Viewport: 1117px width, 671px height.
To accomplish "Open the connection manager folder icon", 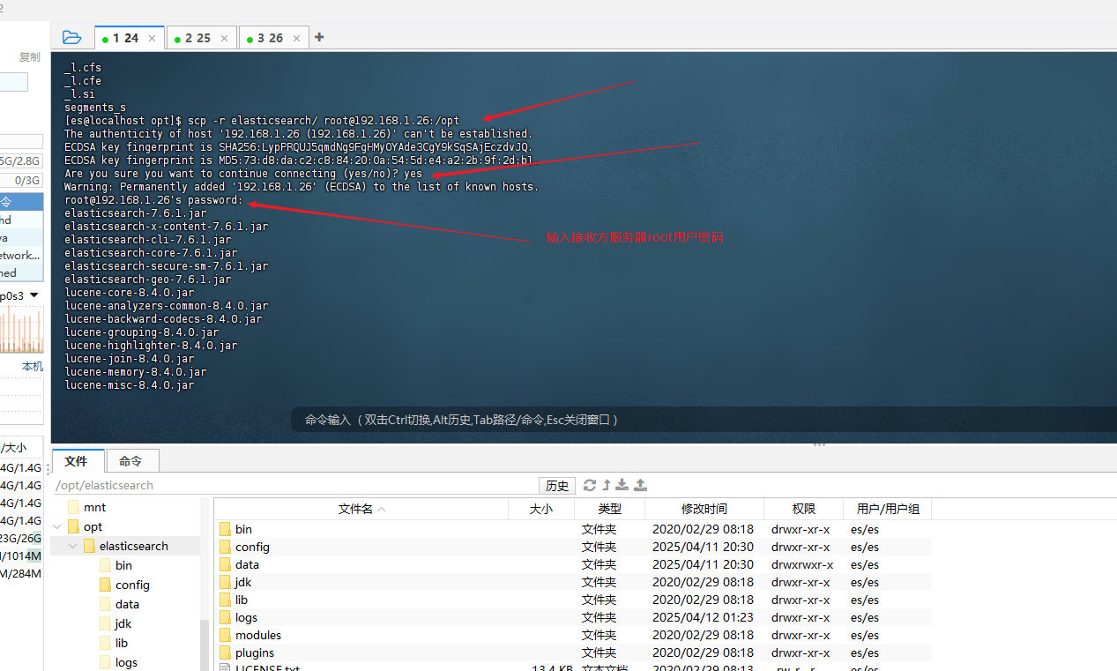I will coord(72,37).
